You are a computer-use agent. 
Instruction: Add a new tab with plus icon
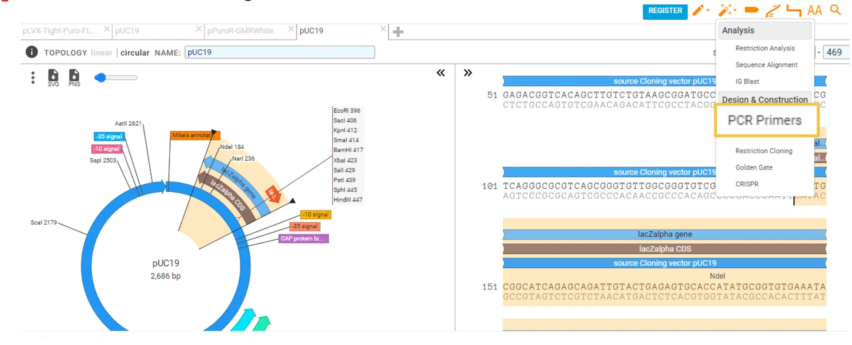pos(398,32)
